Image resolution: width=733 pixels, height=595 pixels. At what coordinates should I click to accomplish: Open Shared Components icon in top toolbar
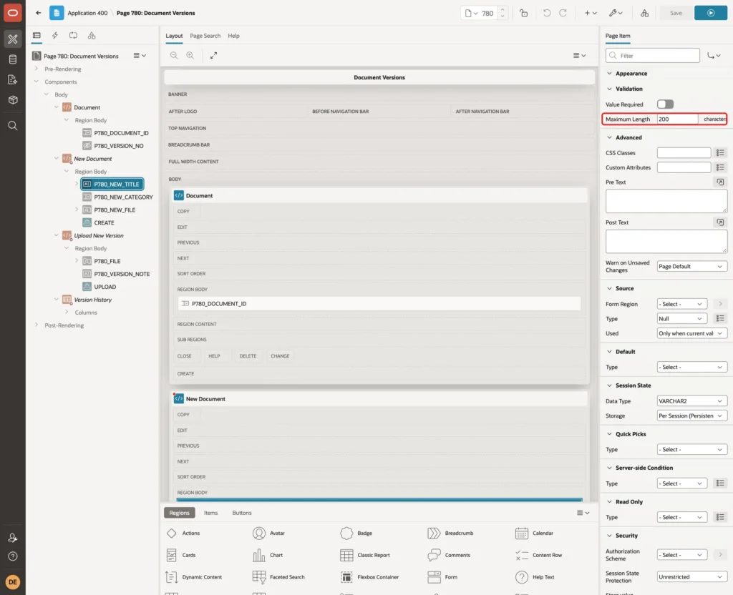click(x=644, y=13)
